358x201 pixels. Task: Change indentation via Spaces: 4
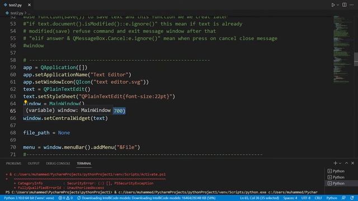click(x=290, y=198)
